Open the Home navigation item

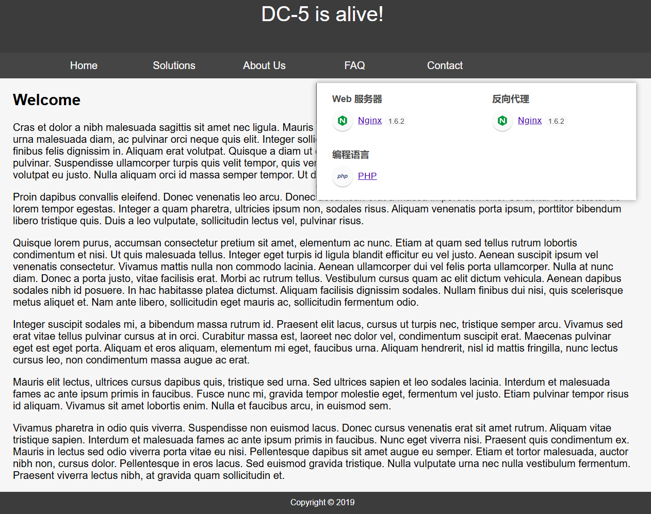tap(84, 65)
